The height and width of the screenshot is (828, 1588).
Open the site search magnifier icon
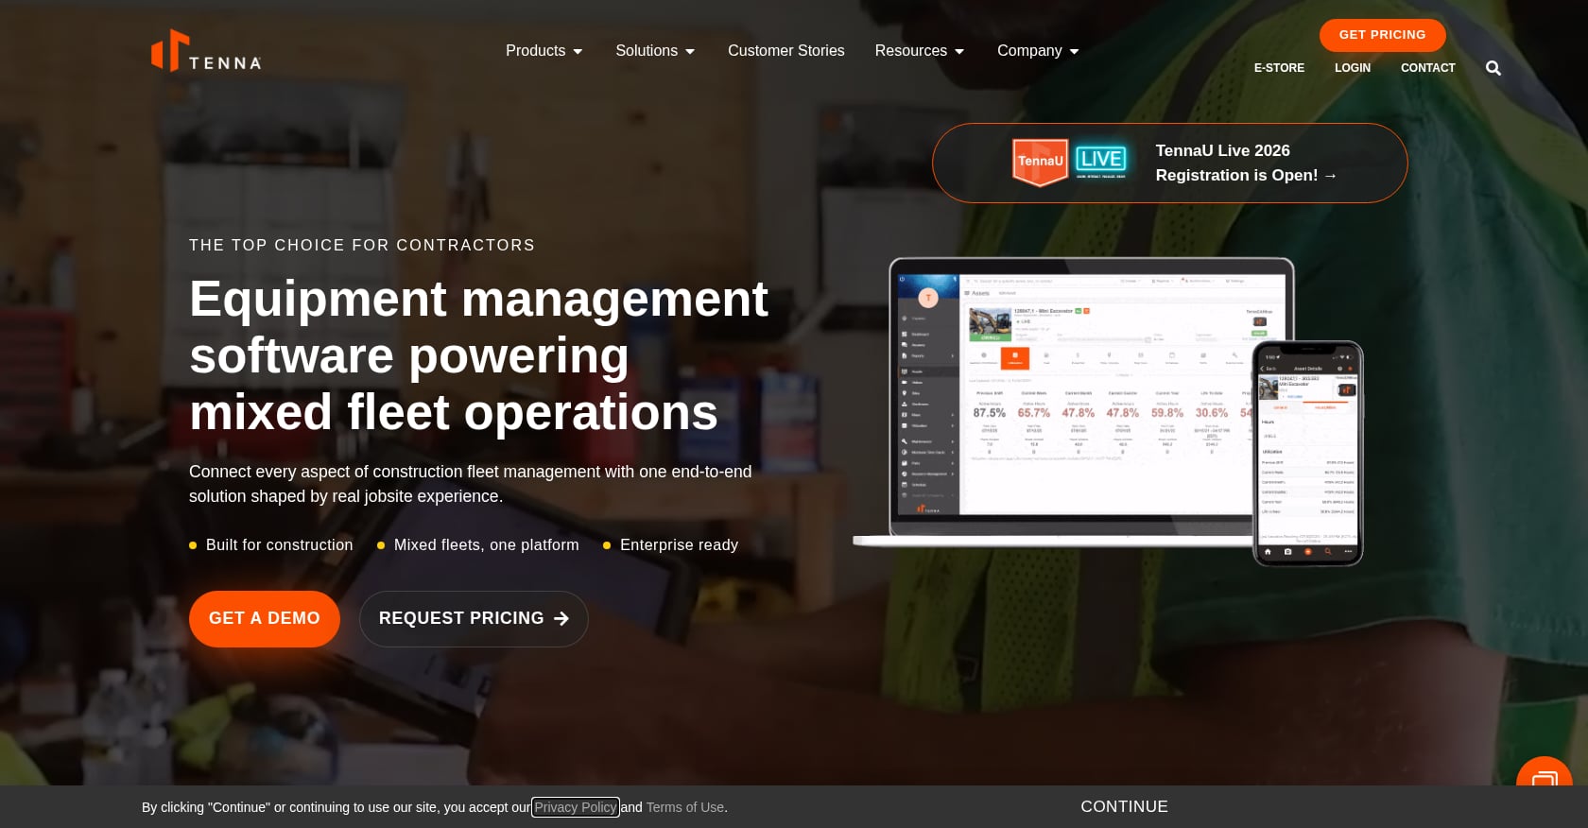(1493, 68)
